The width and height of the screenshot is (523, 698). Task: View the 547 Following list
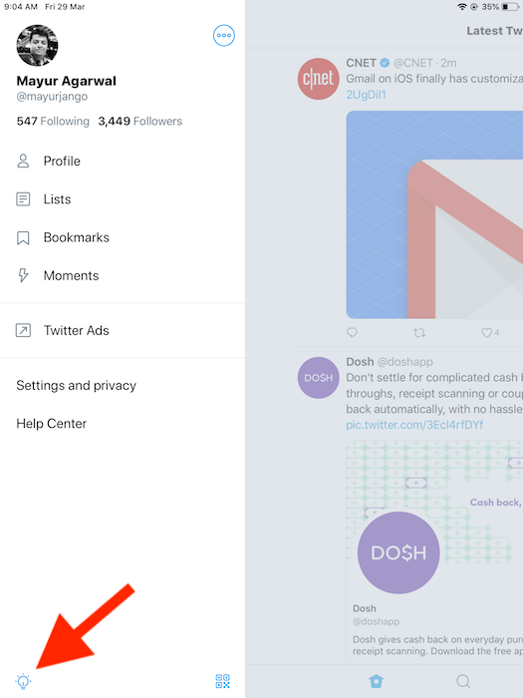[53, 121]
